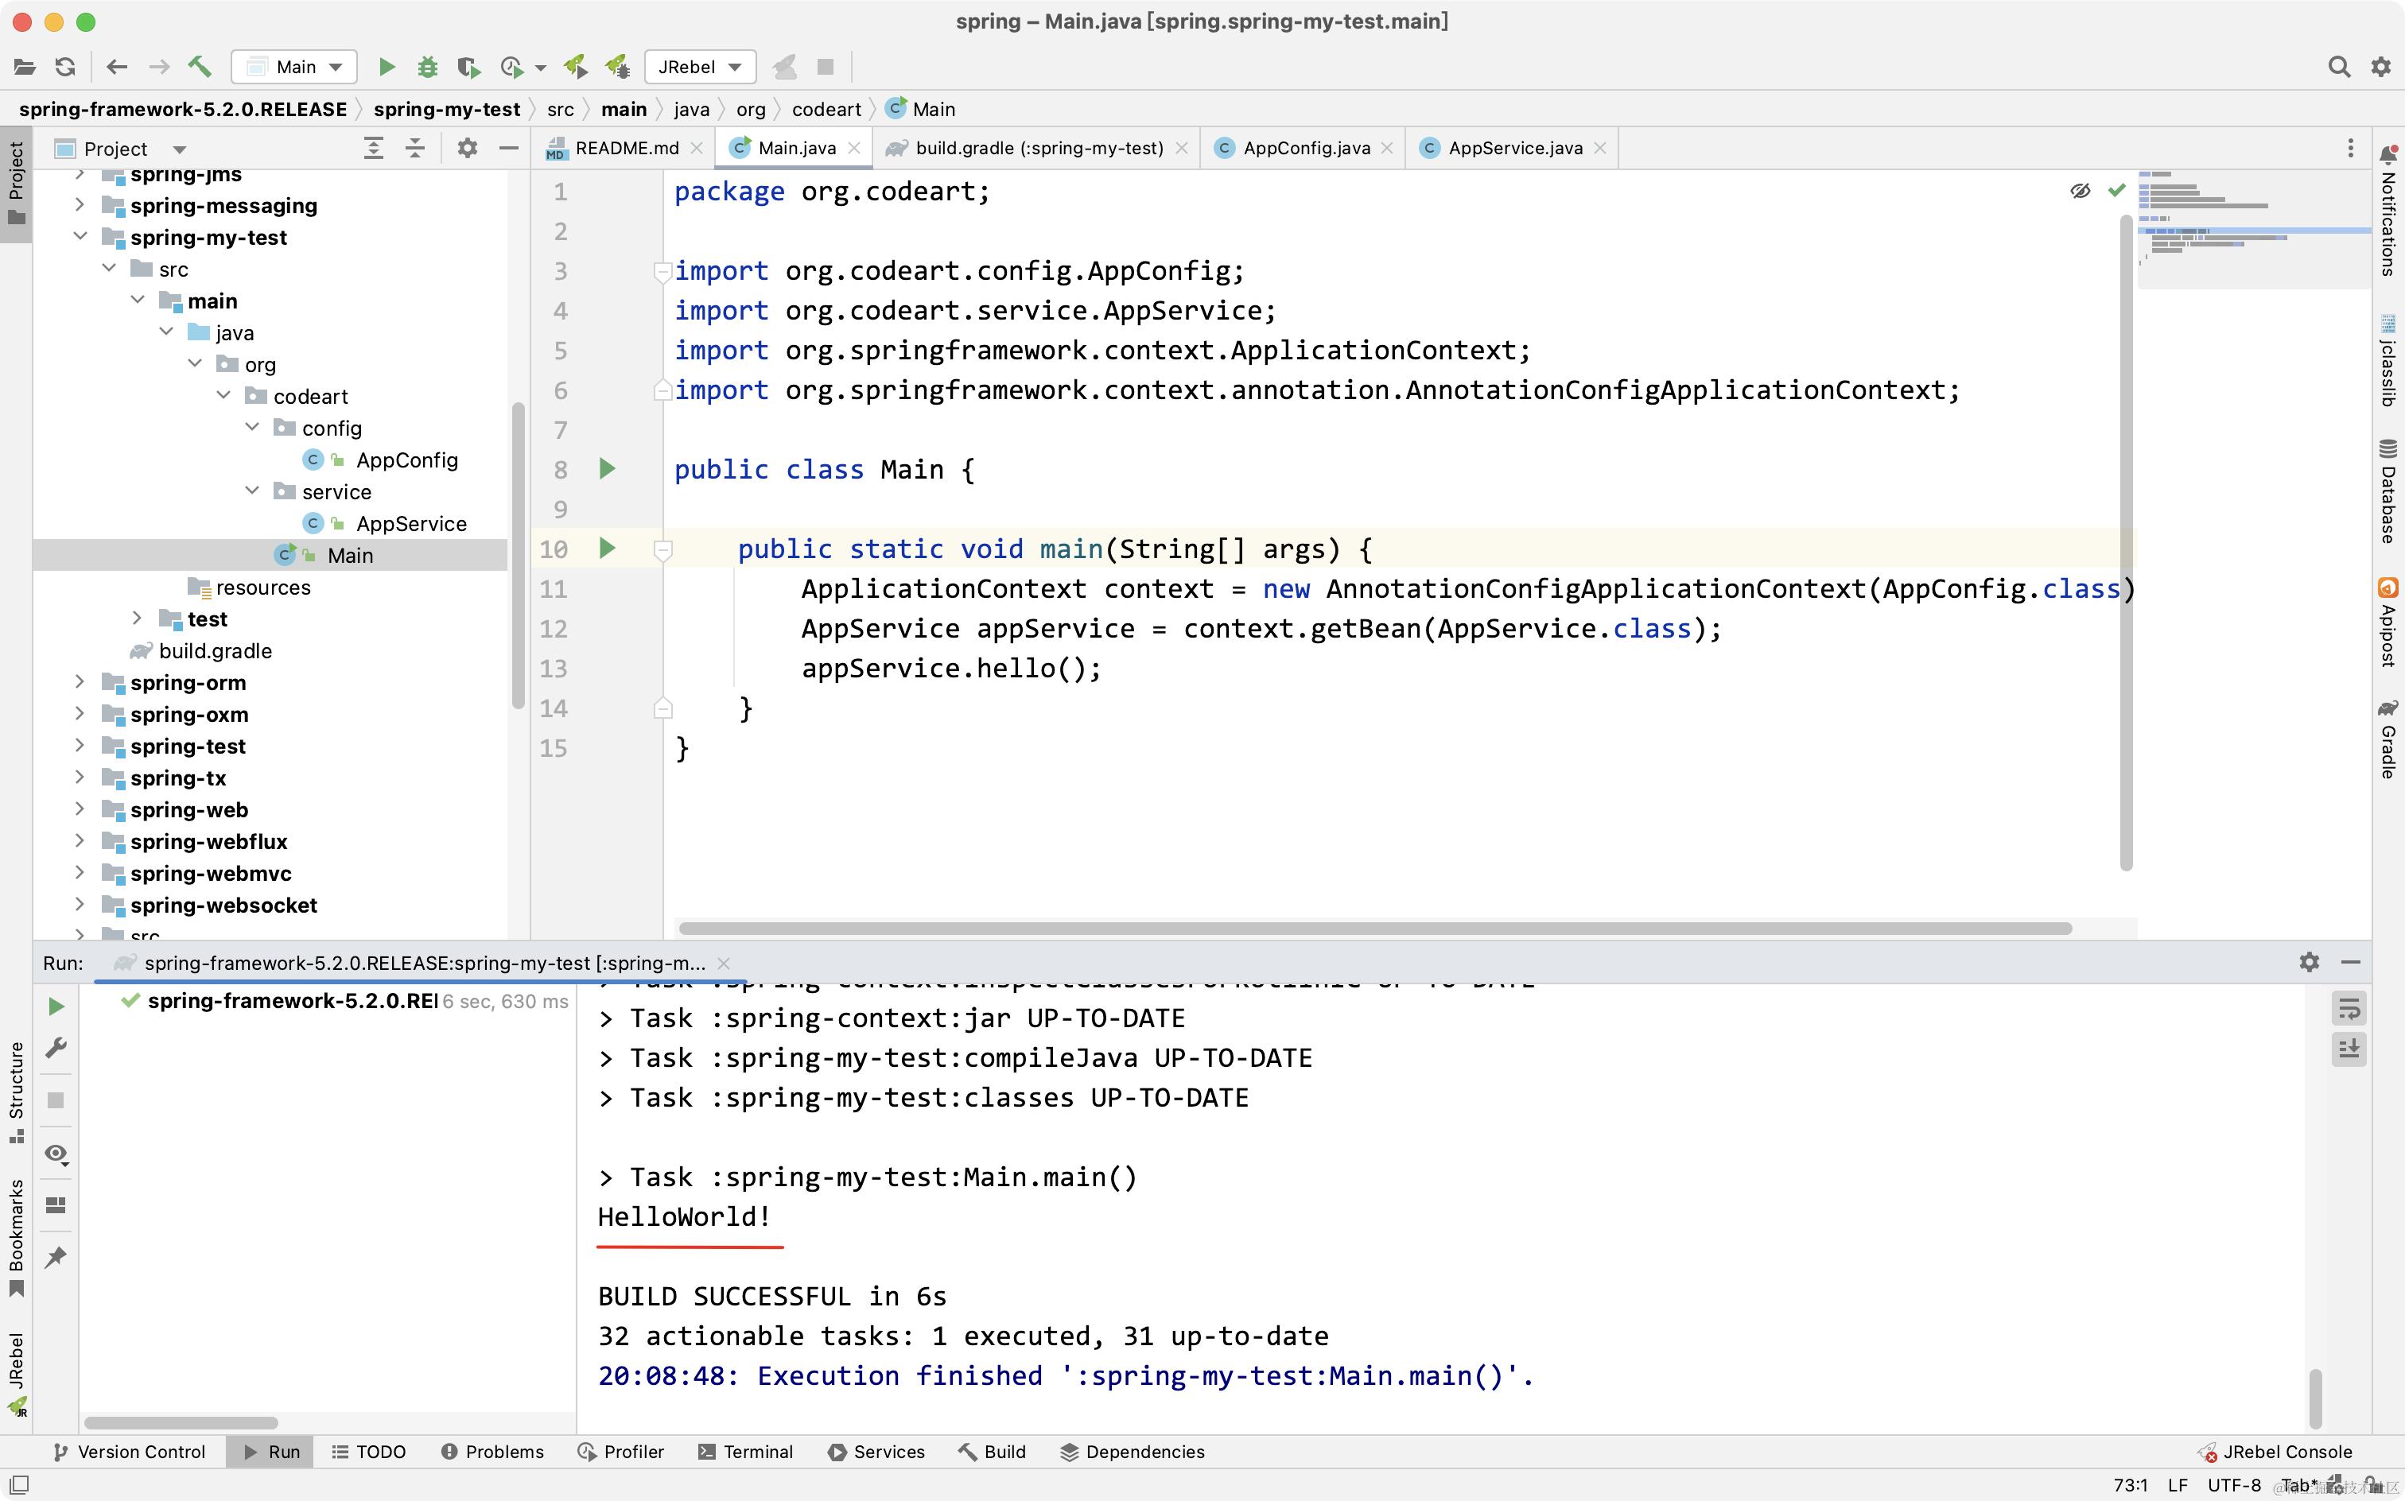
Task: Open the build.gradle editor tab
Action: pos(1038,148)
